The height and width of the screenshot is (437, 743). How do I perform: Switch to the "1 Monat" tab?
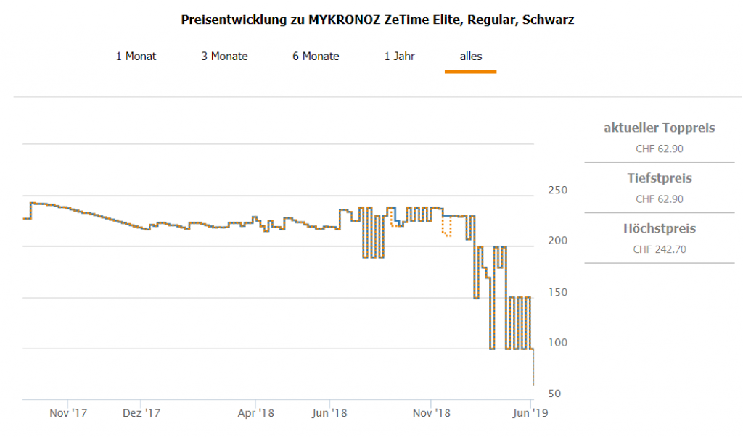(136, 57)
